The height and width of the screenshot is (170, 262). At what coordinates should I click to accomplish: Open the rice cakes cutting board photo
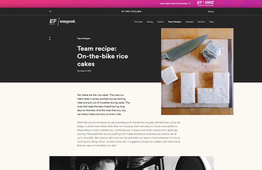197,71
